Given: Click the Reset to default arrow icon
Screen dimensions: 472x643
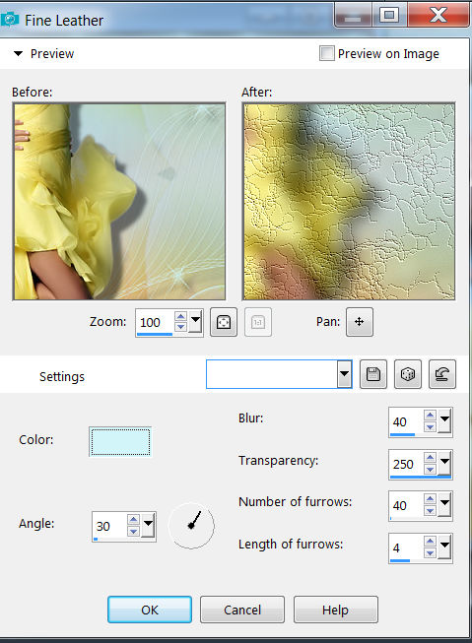Looking at the screenshot, I should [x=442, y=374].
